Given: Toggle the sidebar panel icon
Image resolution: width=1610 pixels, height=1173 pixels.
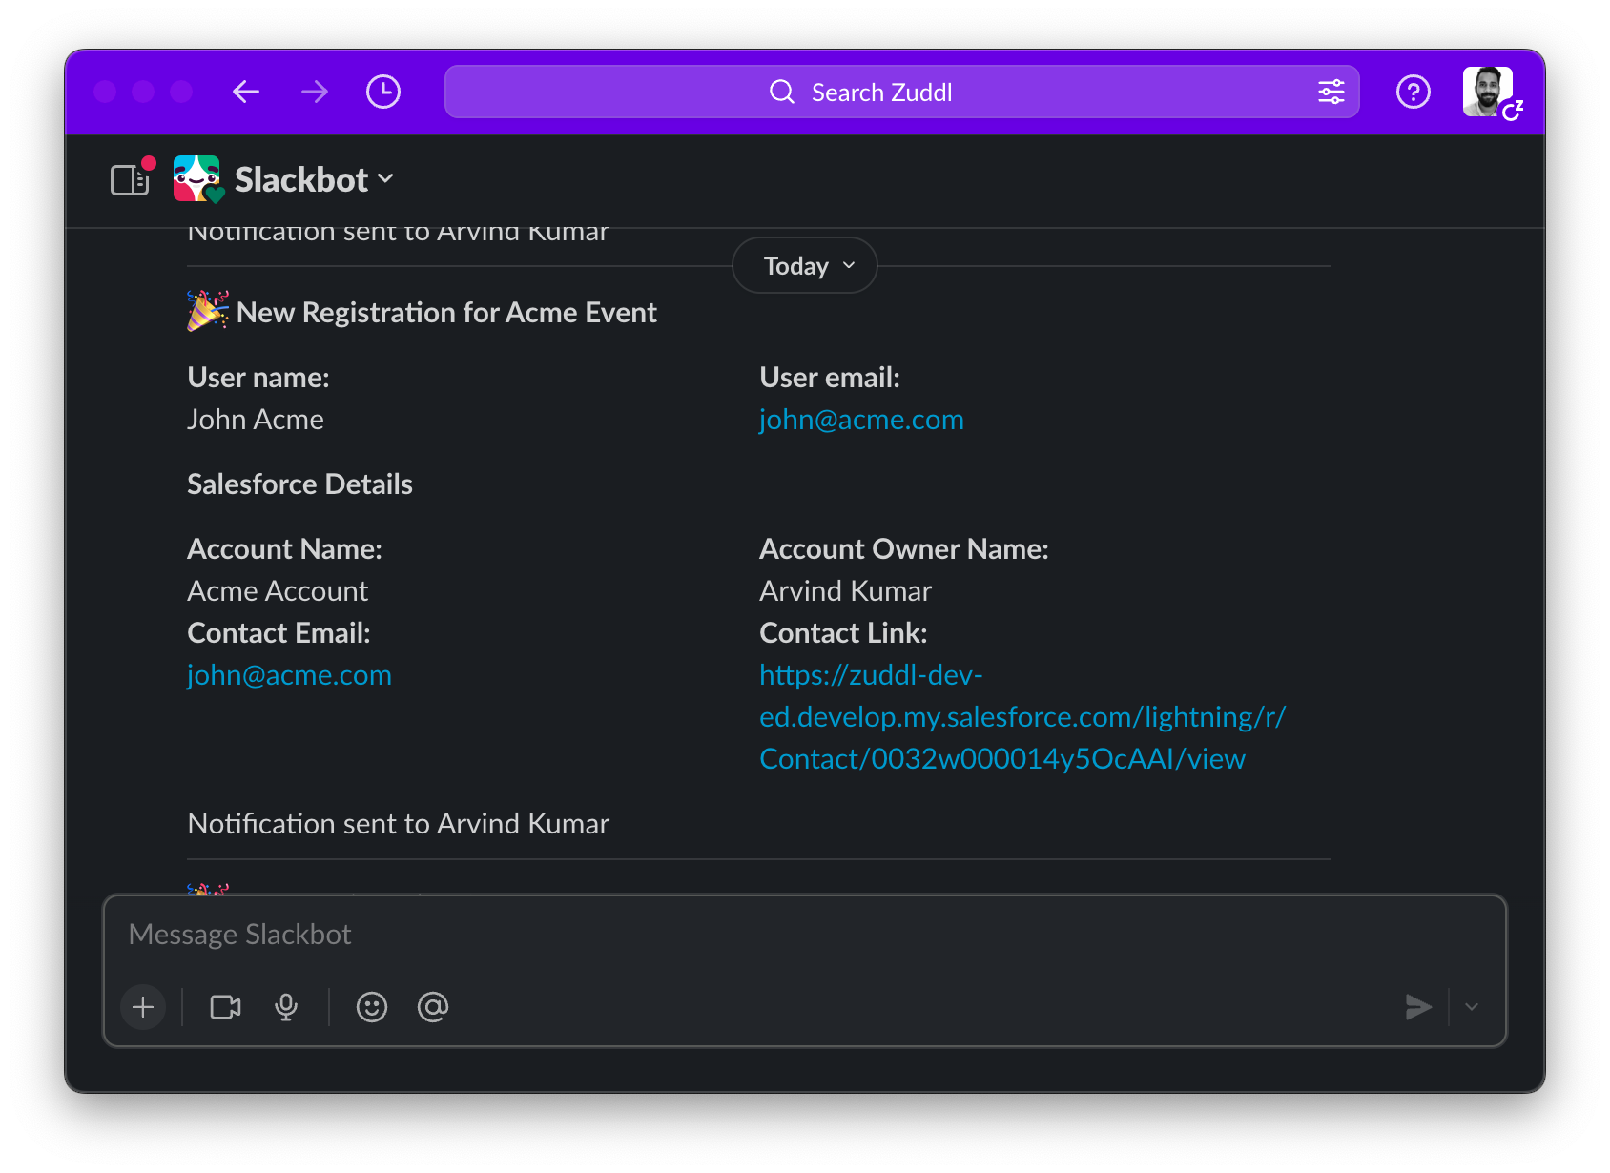Looking at the screenshot, I should 130,180.
